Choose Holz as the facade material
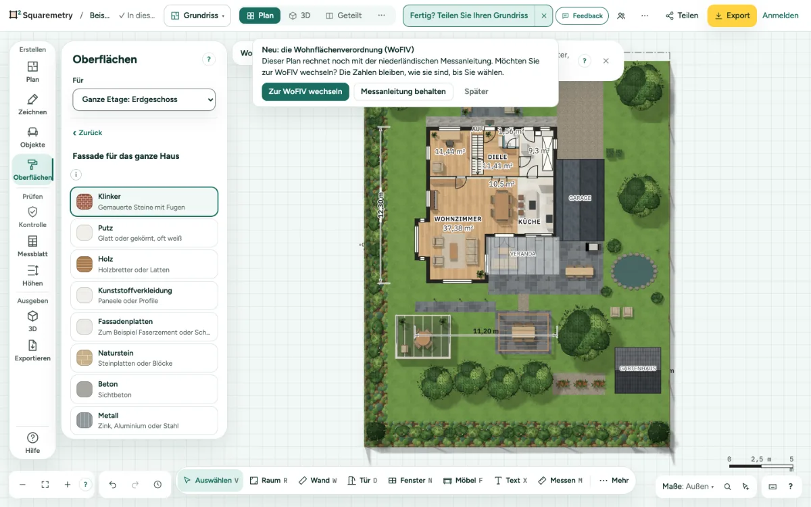This screenshot has width=811, height=507. 144,264
